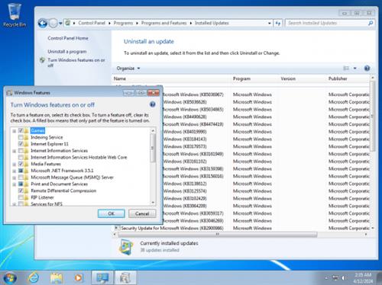Click the folder icon next to RIP Listener
The height and width of the screenshot is (285, 382).
[26, 197]
